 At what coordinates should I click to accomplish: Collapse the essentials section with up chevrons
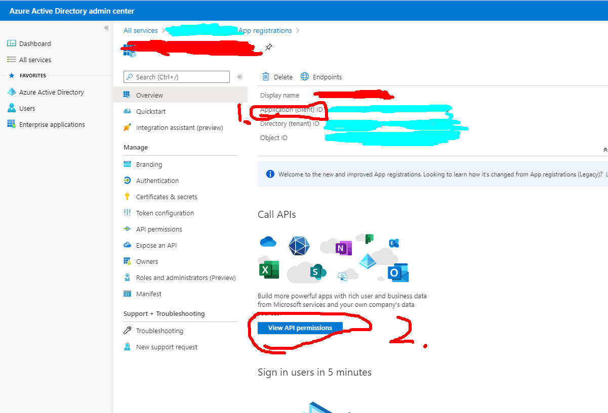[x=605, y=150]
